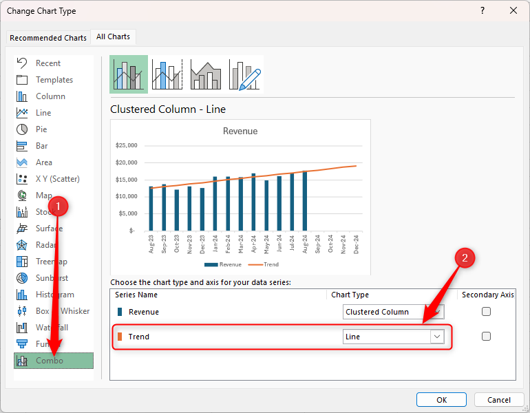
Task: Select the Recent chart category icon
Action: coord(22,63)
